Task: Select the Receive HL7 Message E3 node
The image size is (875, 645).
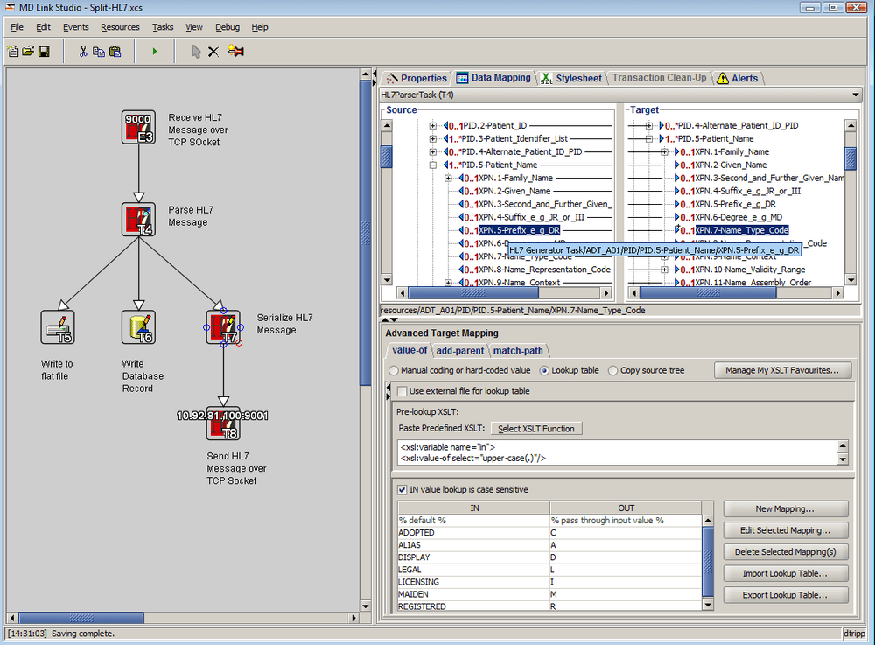Action: (138, 127)
